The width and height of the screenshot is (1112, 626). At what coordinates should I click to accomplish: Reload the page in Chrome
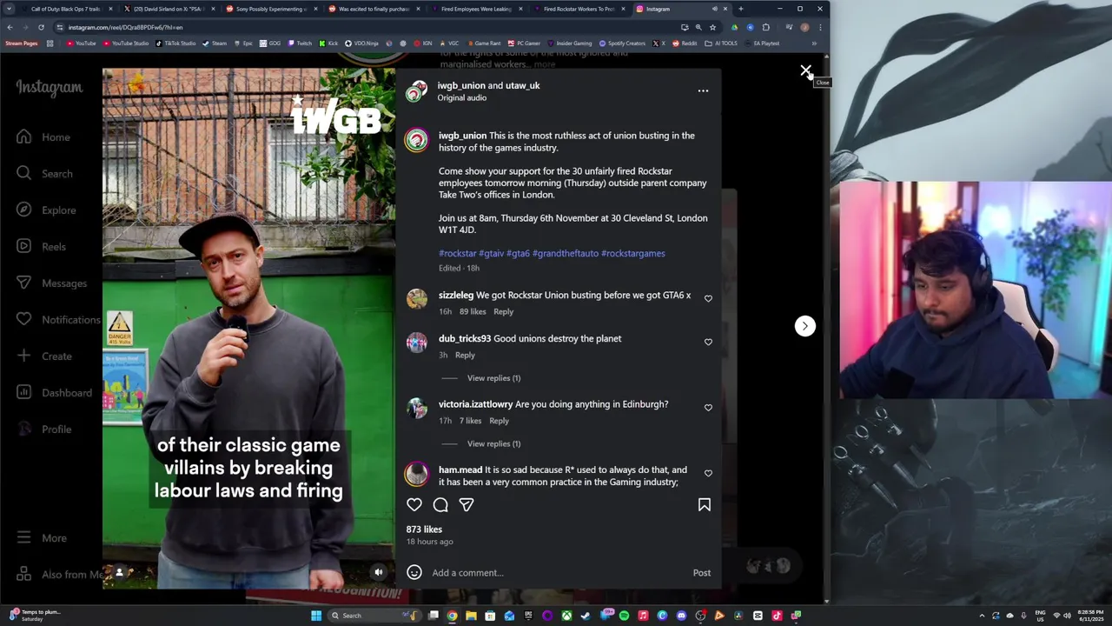(x=41, y=27)
